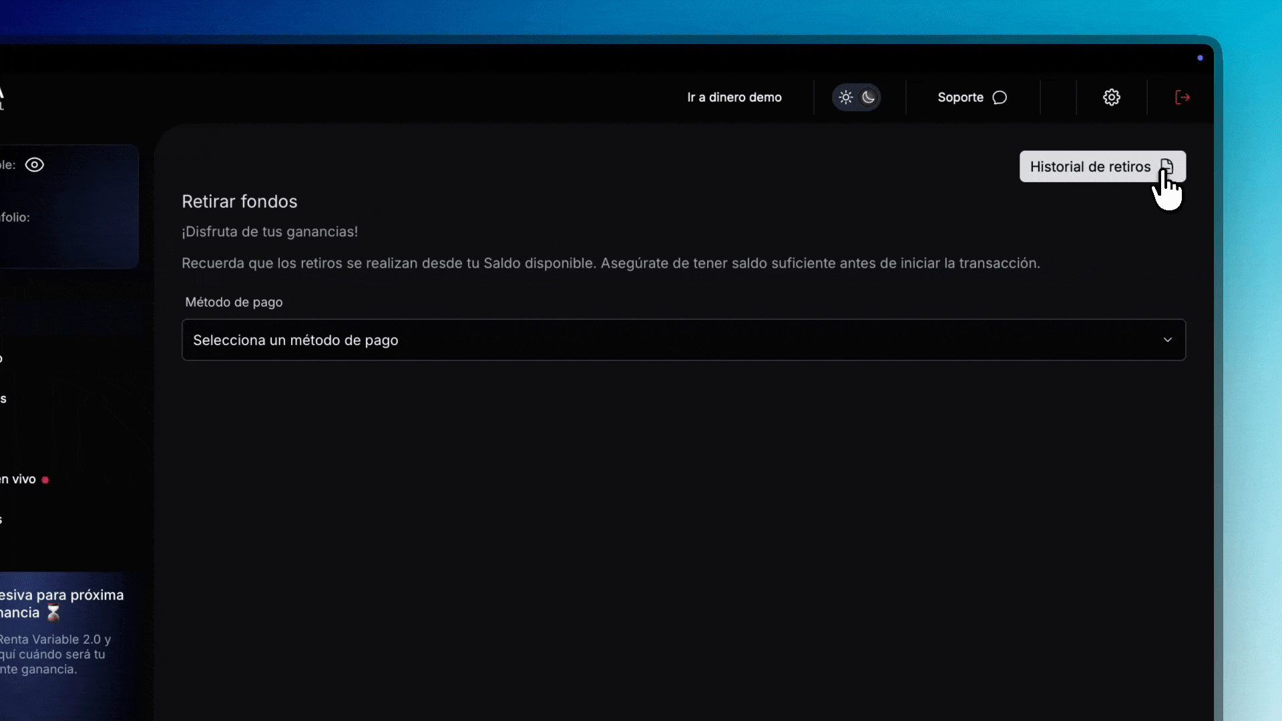
Task: Click the logout icon in top bar
Action: point(1182,97)
